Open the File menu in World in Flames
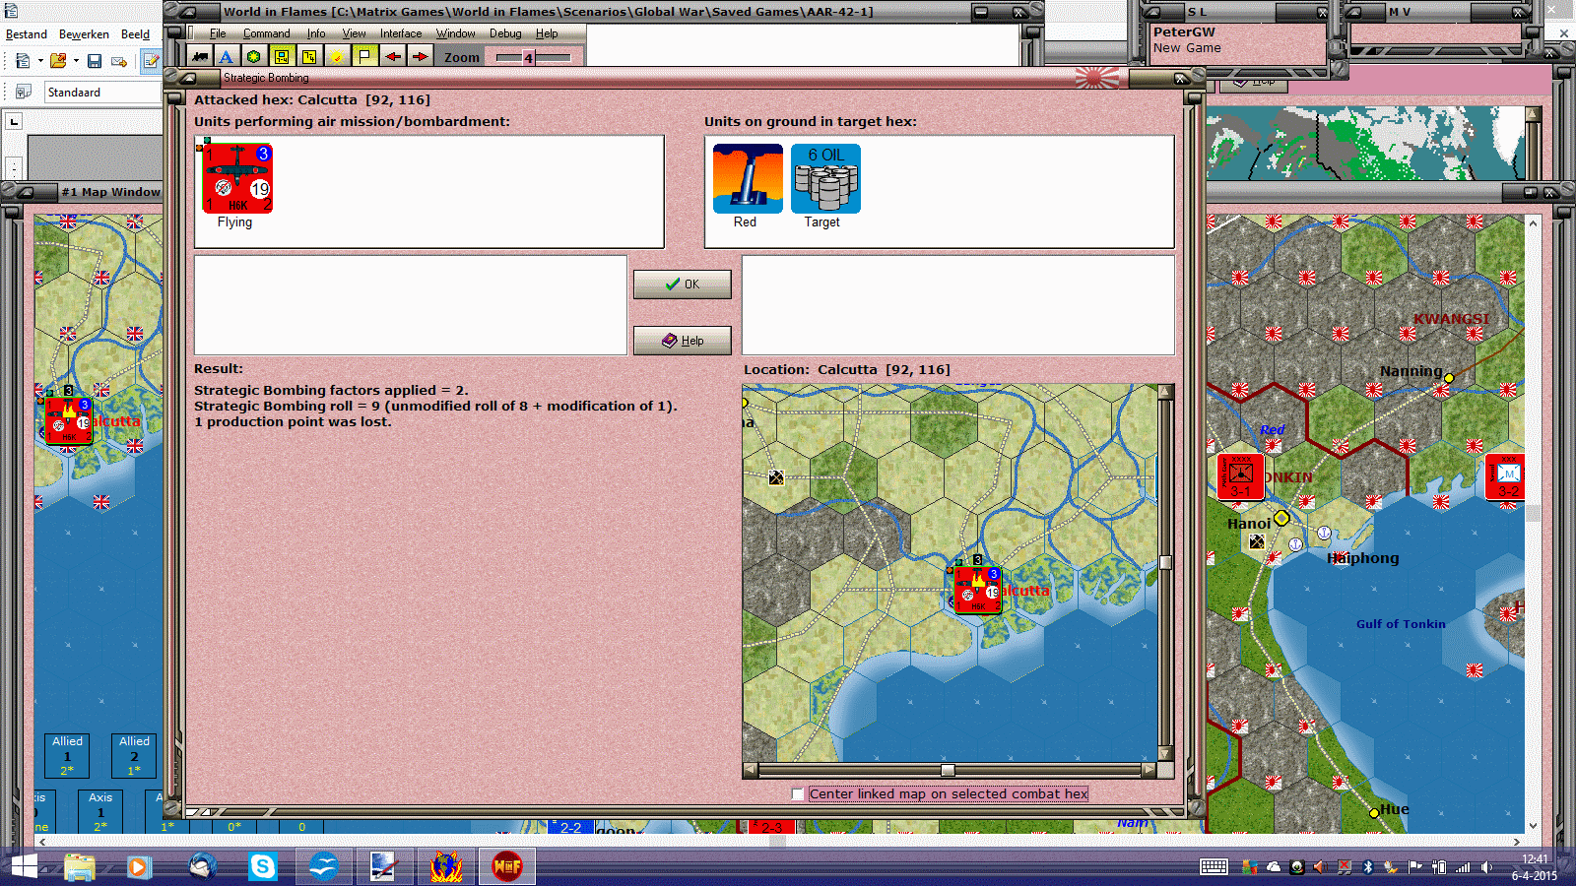The width and height of the screenshot is (1576, 886). coord(218,33)
